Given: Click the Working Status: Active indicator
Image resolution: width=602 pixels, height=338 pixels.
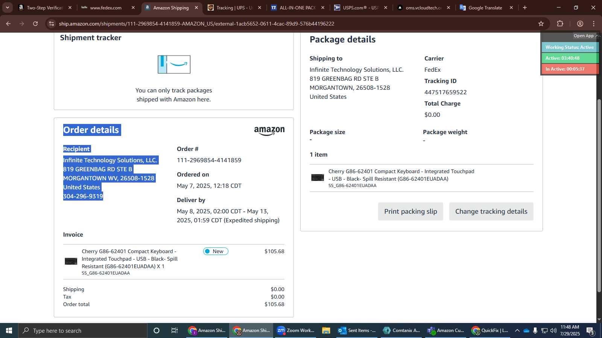Looking at the screenshot, I should click(570, 47).
